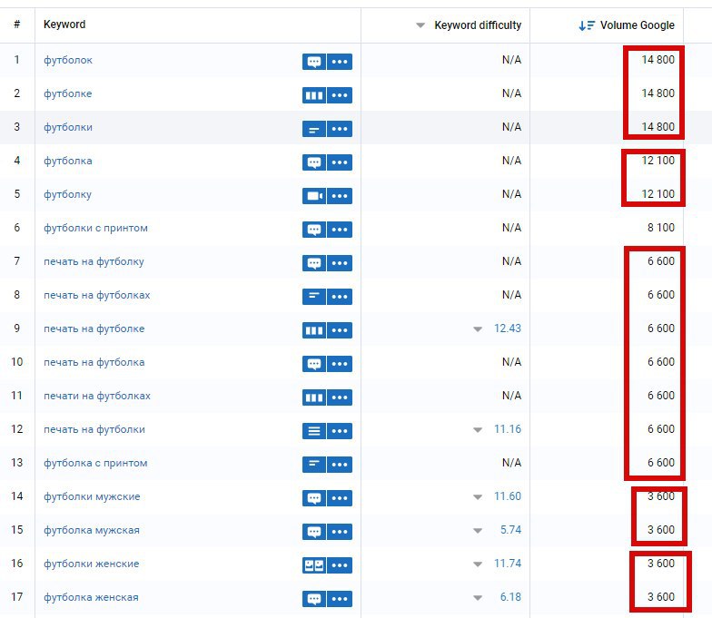Open more options for футболки с принтом
Viewport: 712px width, 618px height.
click(340, 230)
